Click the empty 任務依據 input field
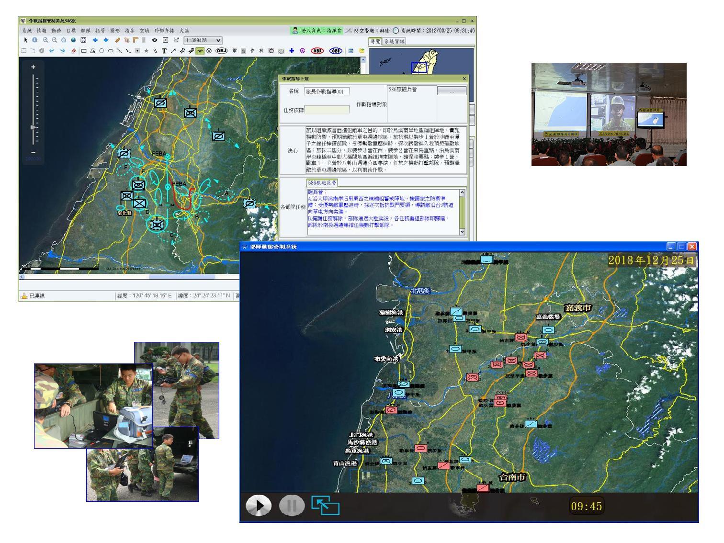The image size is (724, 543). [x=327, y=110]
